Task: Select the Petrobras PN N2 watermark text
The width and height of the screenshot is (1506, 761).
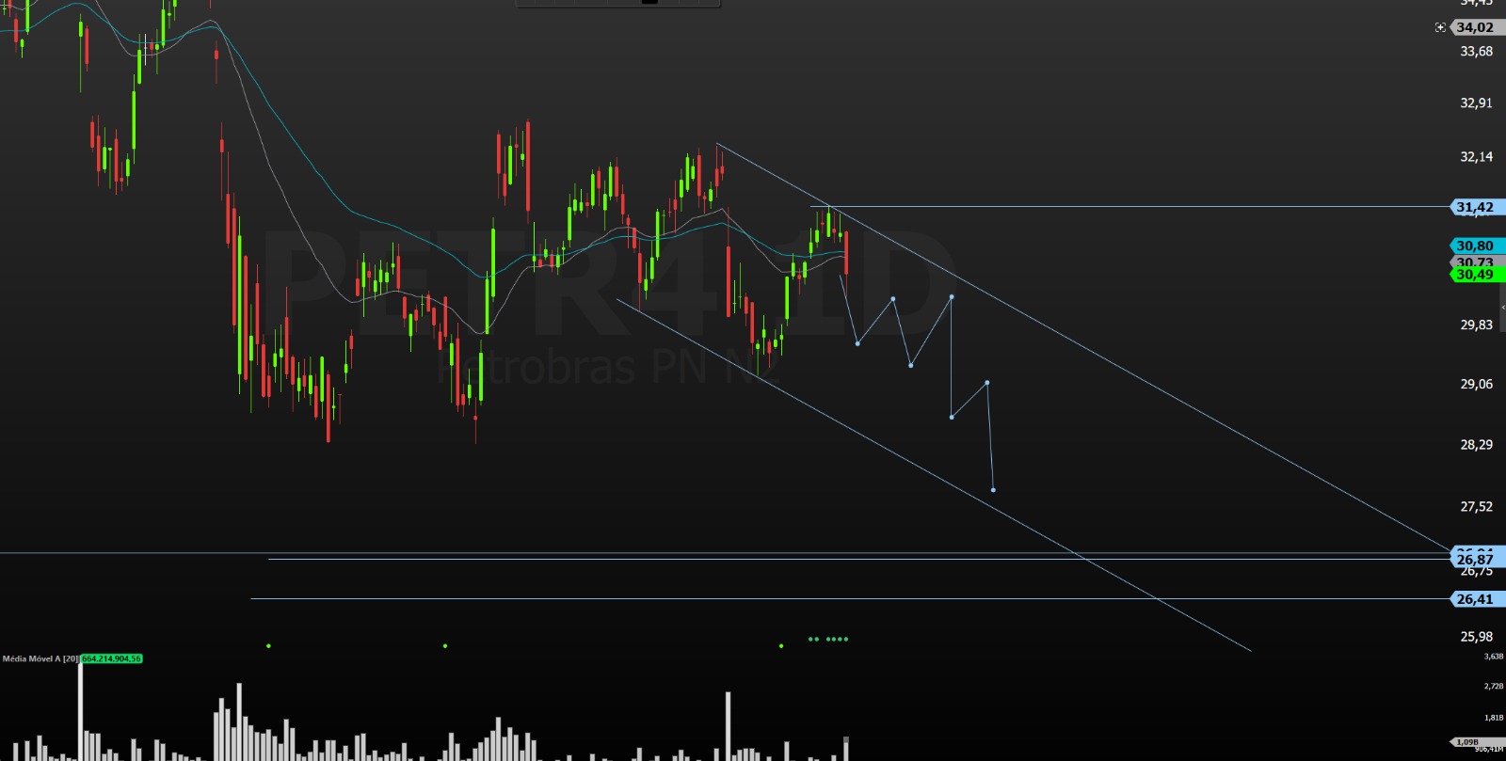Action: coord(609,367)
